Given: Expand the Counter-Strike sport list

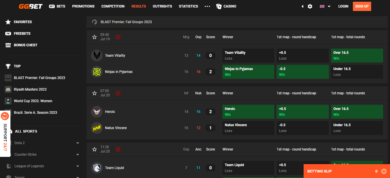Looking at the screenshot, I should [78, 155].
